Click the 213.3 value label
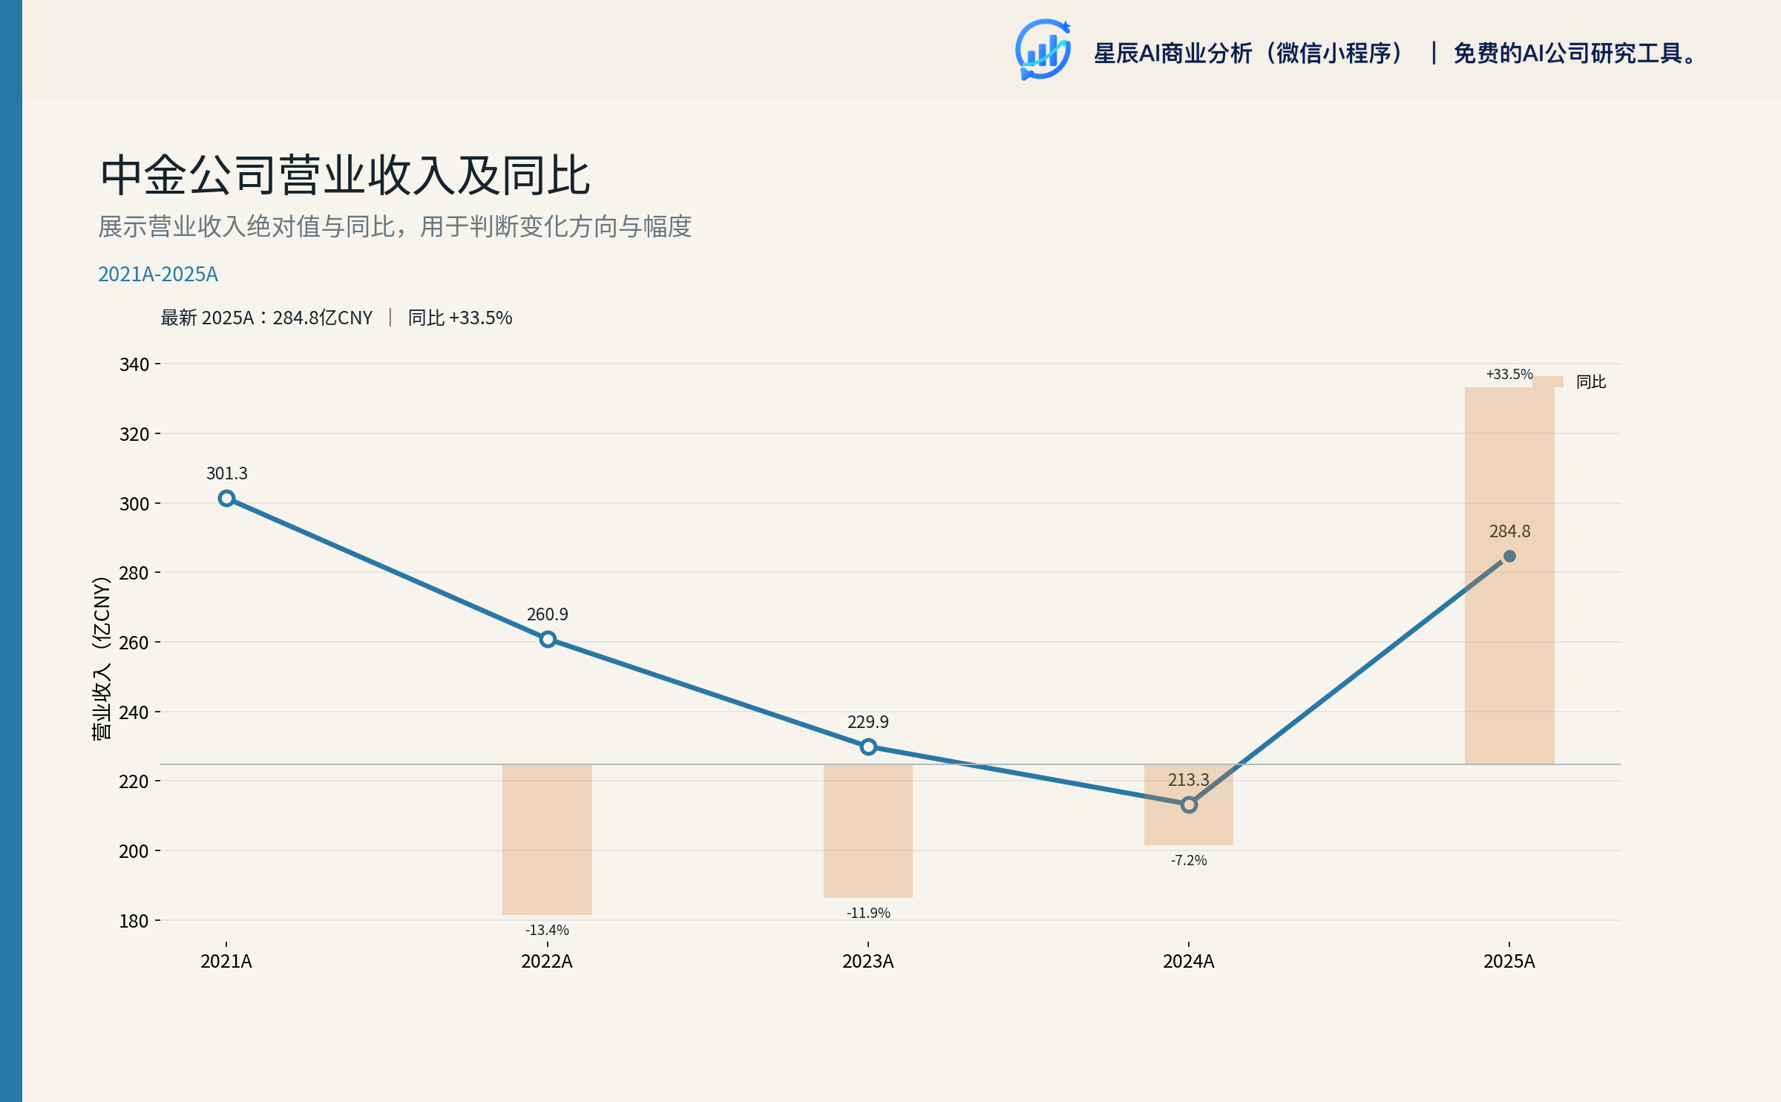Image resolution: width=1781 pixels, height=1102 pixels. point(1189,780)
